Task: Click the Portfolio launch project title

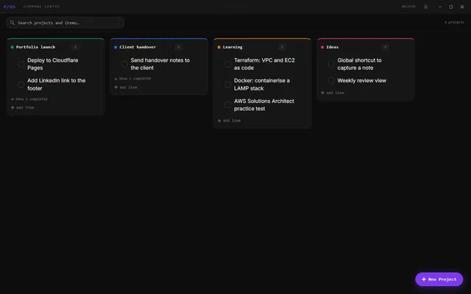Action: click(x=35, y=47)
